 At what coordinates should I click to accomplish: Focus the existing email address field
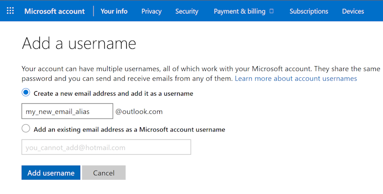[106, 147]
